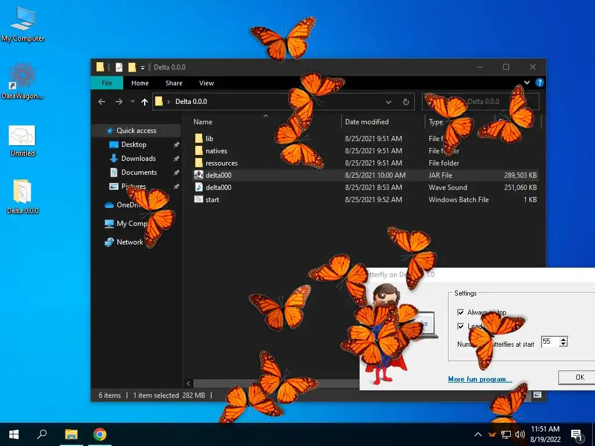Go up one folder level
This screenshot has height=446, width=595.
145,102
